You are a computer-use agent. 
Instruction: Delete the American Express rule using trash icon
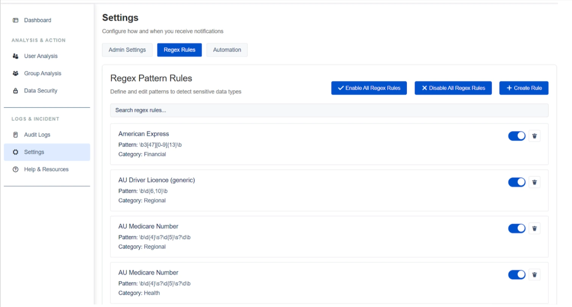click(534, 136)
